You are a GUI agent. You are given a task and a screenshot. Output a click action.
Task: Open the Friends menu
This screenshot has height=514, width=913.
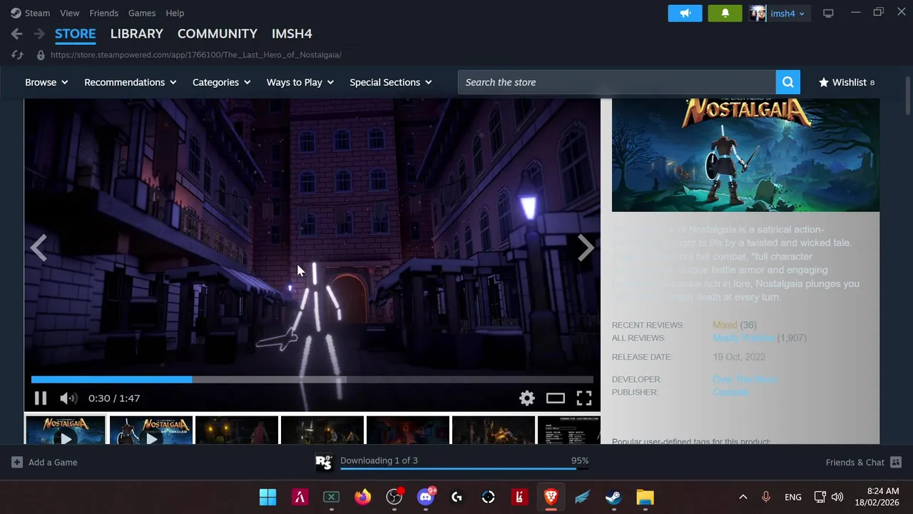point(104,13)
